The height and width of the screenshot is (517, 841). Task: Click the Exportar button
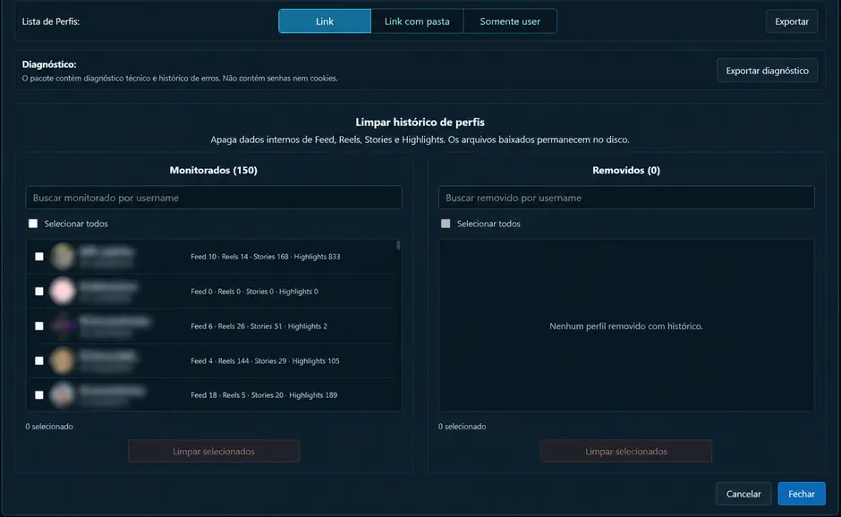[791, 21]
